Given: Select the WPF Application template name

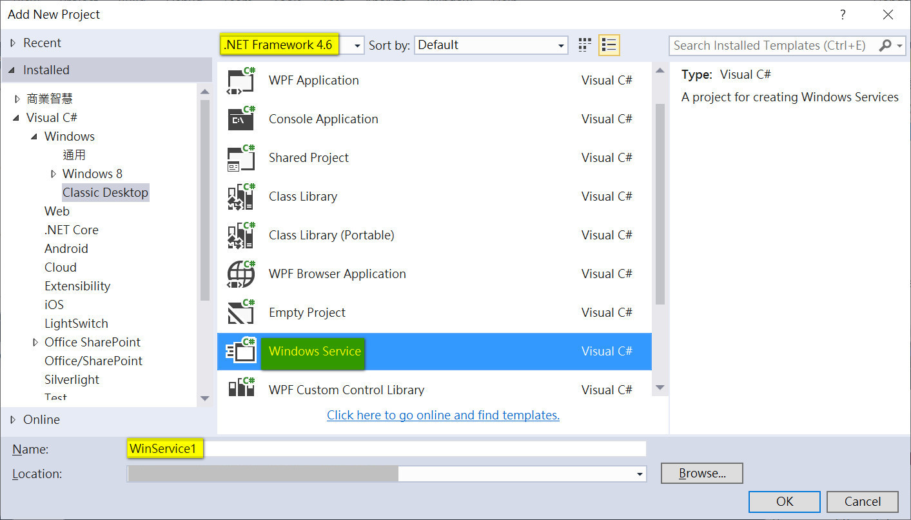Looking at the screenshot, I should click(313, 81).
